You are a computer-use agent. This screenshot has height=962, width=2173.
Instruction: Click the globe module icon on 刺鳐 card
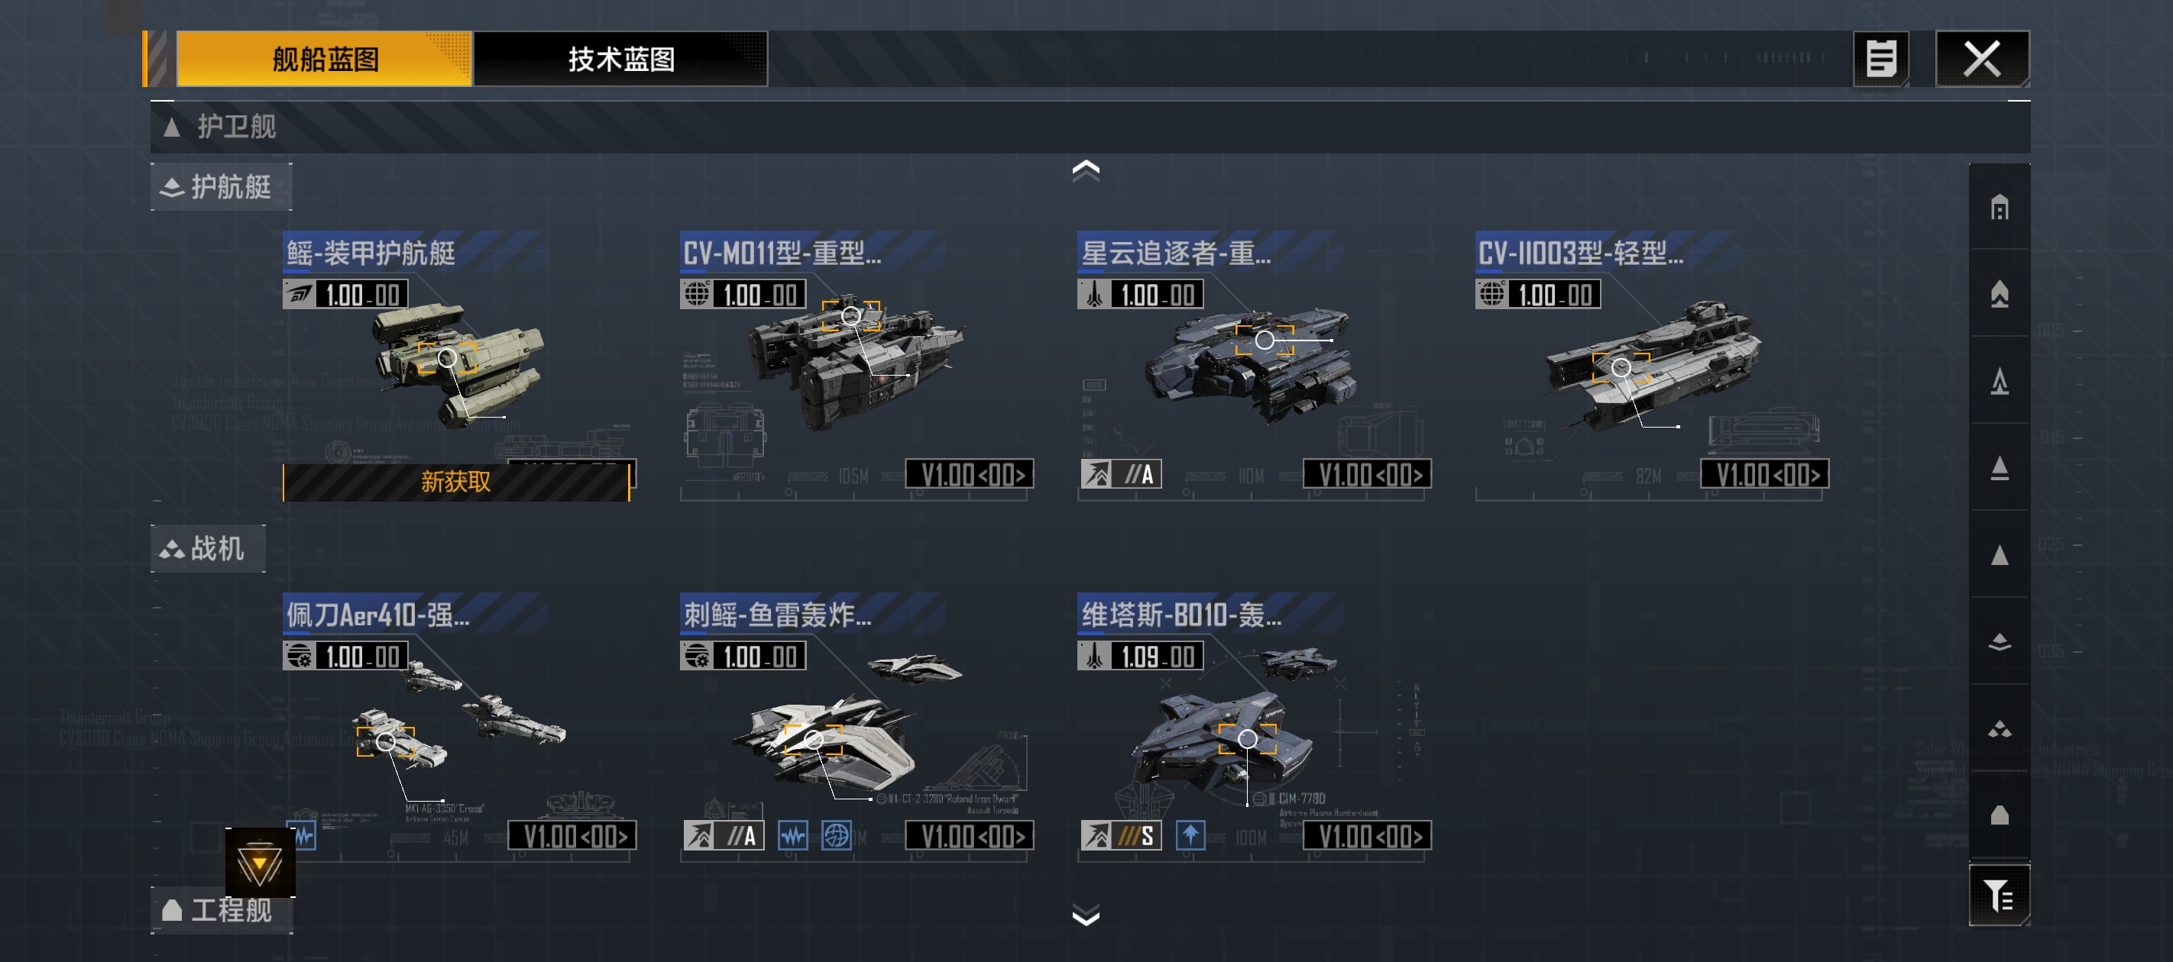(x=836, y=835)
